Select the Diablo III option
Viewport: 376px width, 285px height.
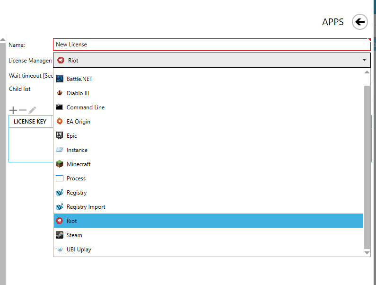[x=209, y=93]
